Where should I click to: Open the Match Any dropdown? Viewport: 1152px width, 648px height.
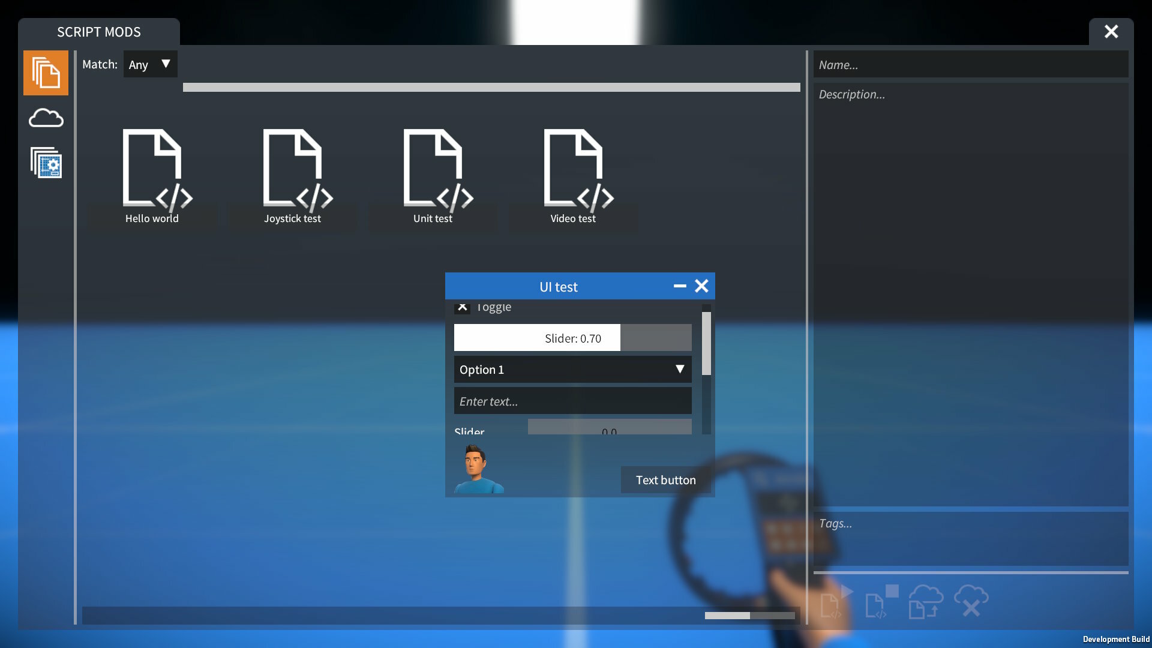150,64
